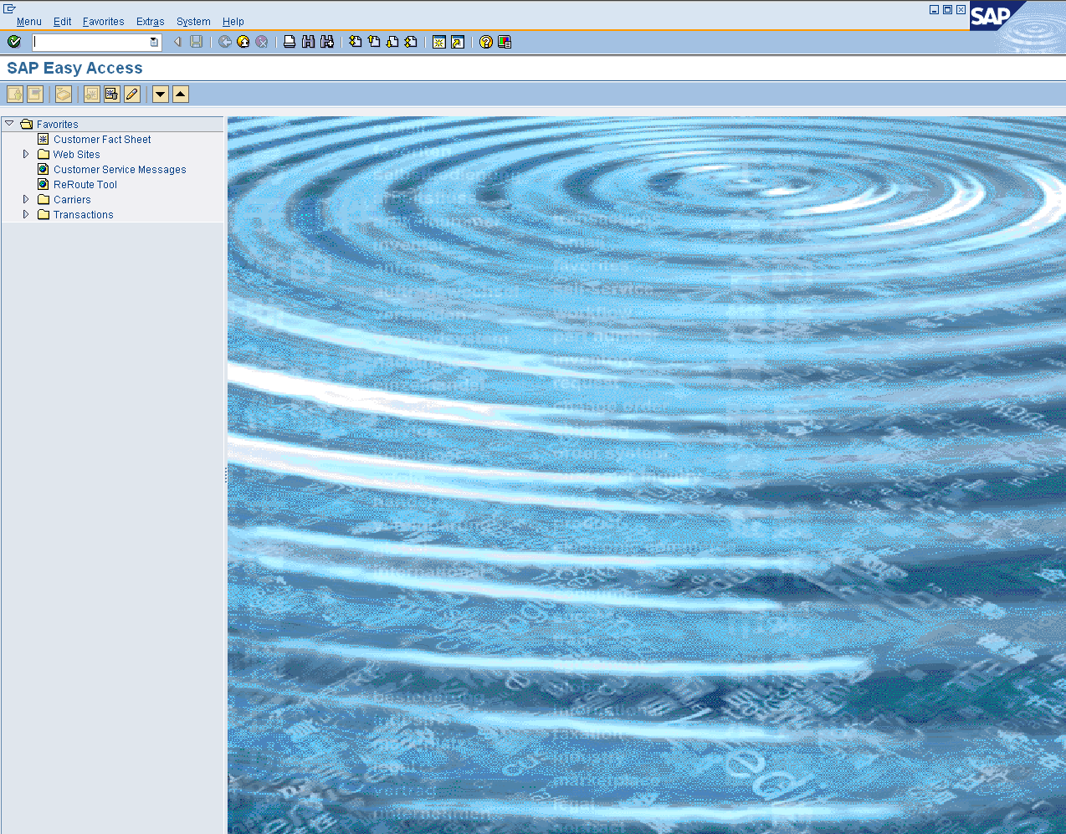Click the yellow Exit up-arrow icon
This screenshot has width=1066, height=834.
pos(243,42)
